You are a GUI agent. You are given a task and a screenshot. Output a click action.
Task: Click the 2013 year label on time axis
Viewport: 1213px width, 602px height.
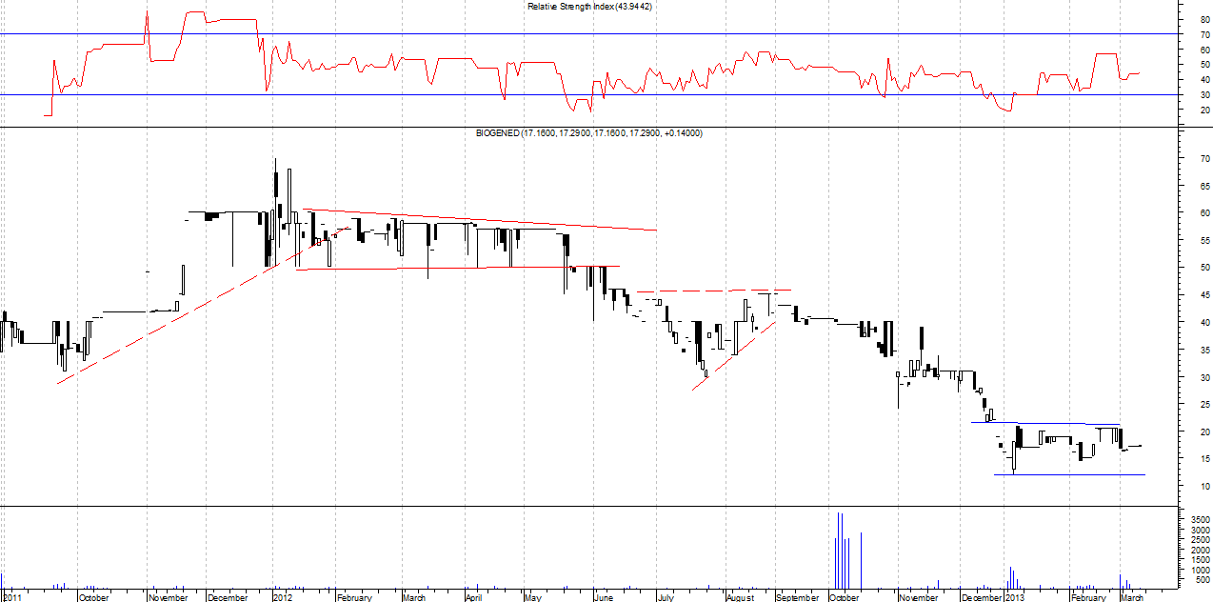[1014, 597]
